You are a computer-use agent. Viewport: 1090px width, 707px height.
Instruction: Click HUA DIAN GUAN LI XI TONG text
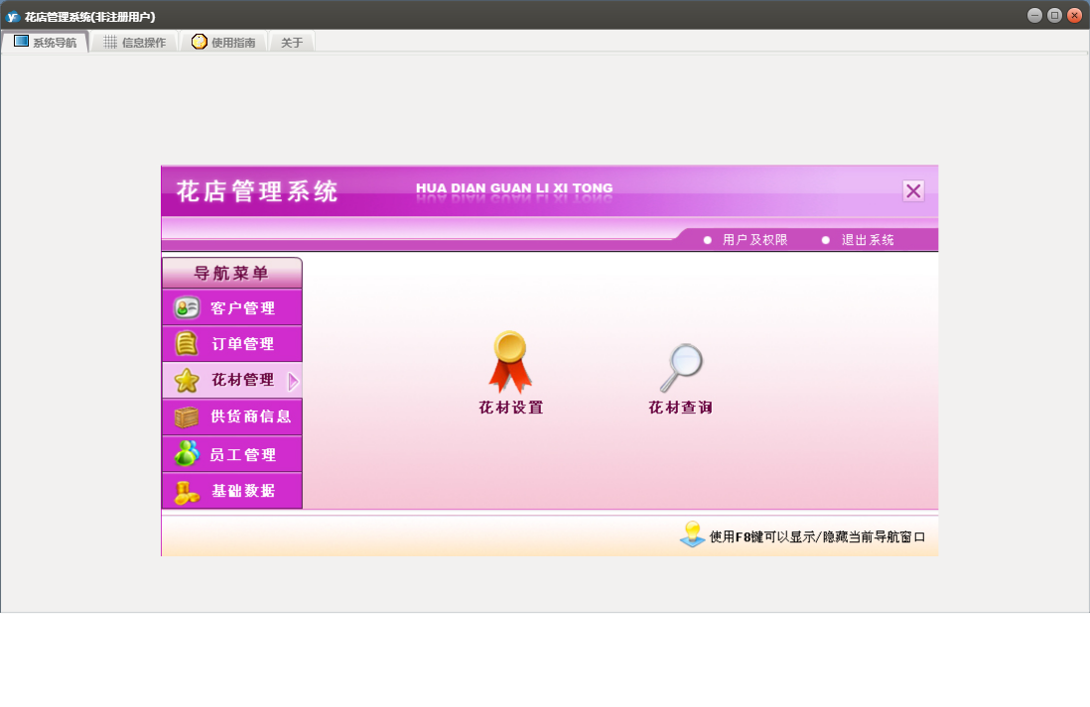point(514,188)
